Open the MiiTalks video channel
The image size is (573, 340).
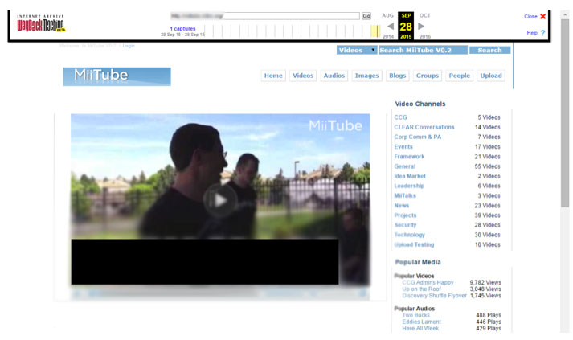(405, 195)
